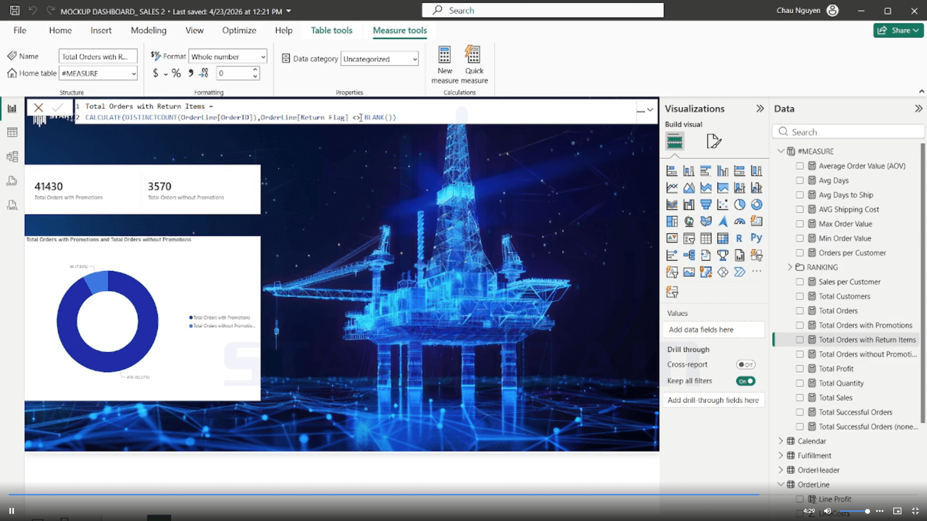Open the Modeling ribbon tab
The width and height of the screenshot is (927, 521).
click(148, 30)
